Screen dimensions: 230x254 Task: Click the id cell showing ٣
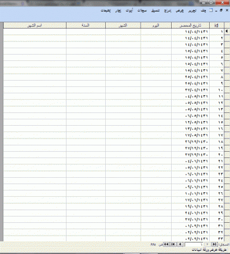click(217, 44)
